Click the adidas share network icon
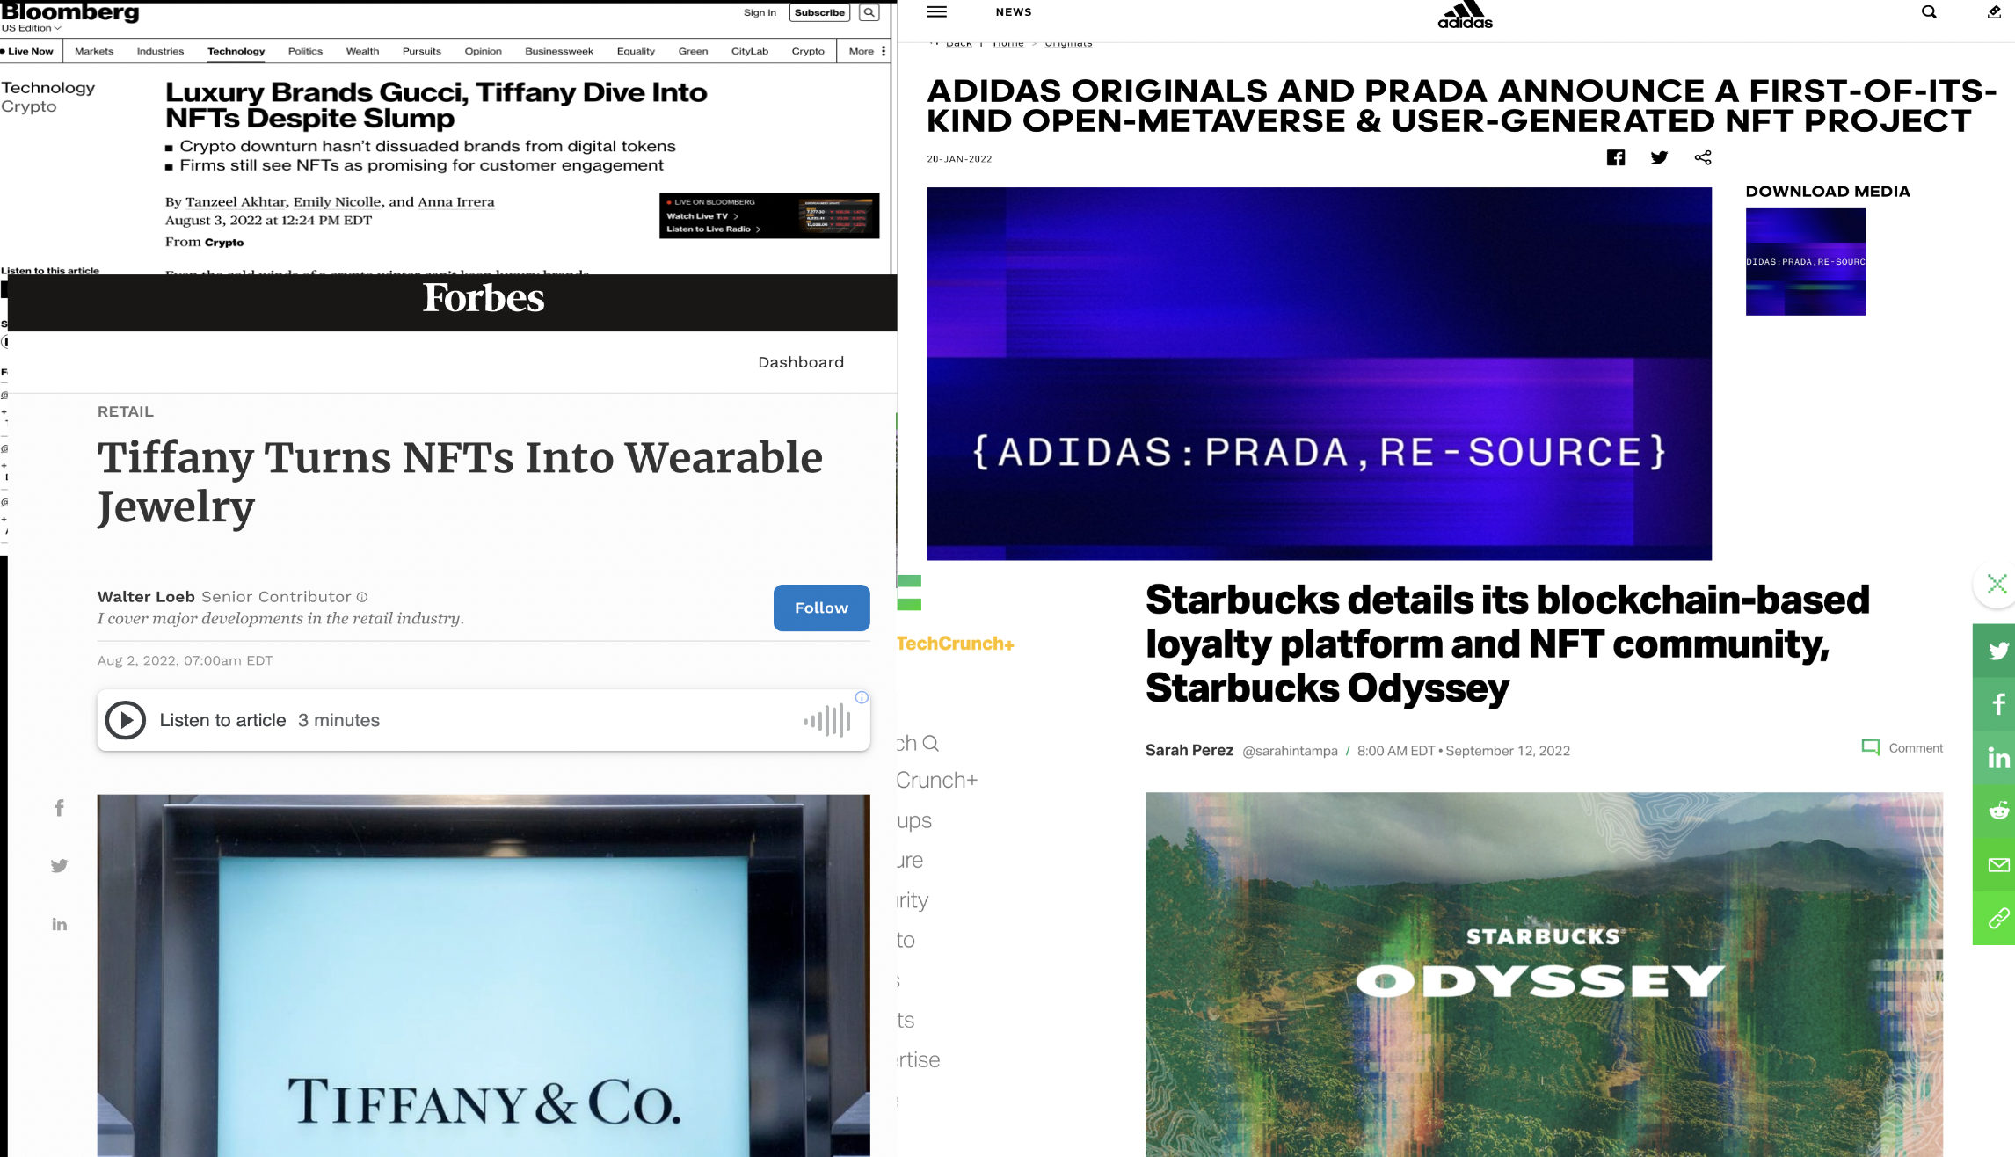 pyautogui.click(x=1703, y=157)
